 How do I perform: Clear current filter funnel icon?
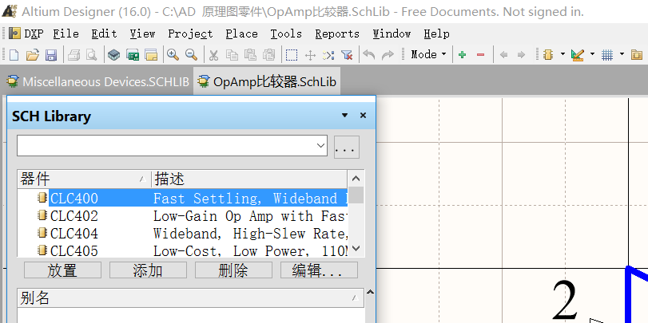coord(347,55)
